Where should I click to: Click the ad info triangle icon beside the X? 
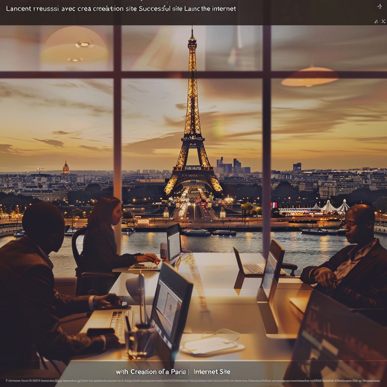tap(376, 22)
